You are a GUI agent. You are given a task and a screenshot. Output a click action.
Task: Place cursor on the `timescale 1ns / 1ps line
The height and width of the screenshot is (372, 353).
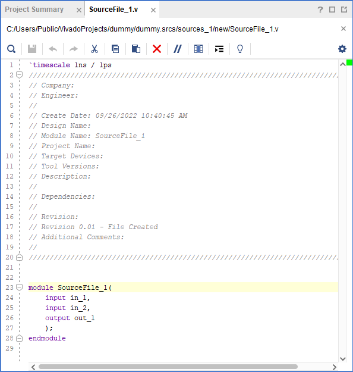point(70,65)
